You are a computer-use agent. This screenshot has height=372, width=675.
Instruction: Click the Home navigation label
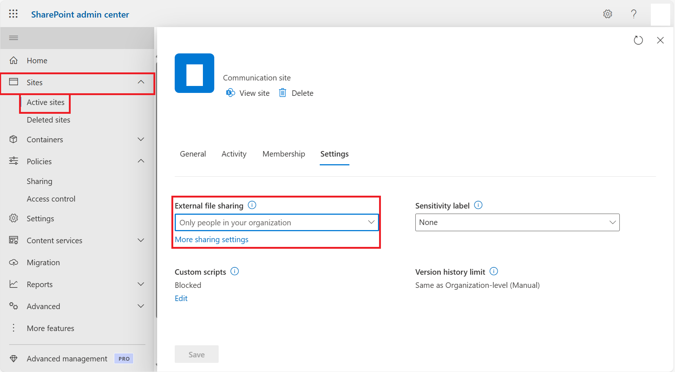37,61
